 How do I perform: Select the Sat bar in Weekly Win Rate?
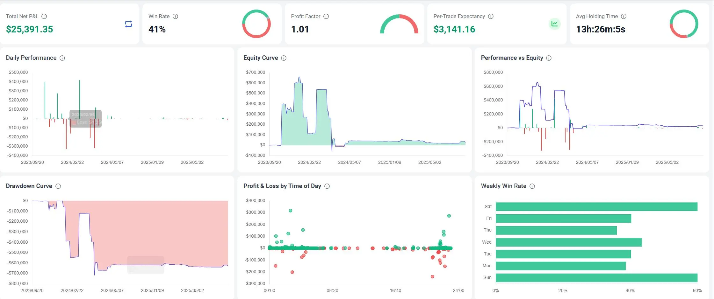tap(596, 207)
